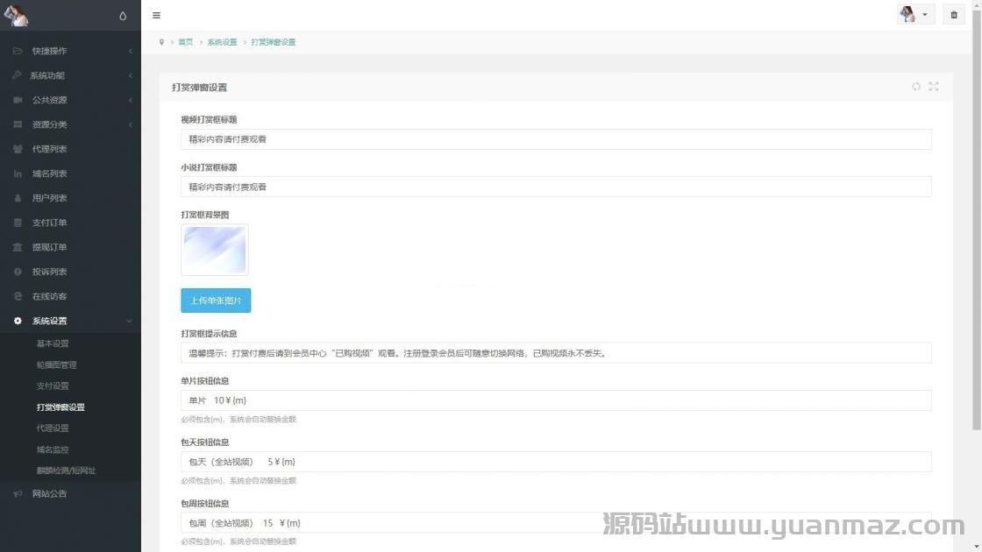This screenshot has width=982, height=552.
Task: Select 代理列表 in the sidebar
Action: click(49, 149)
